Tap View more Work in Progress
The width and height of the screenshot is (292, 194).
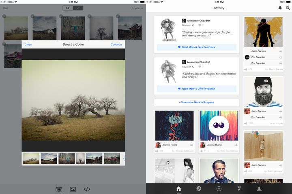coord(197,102)
